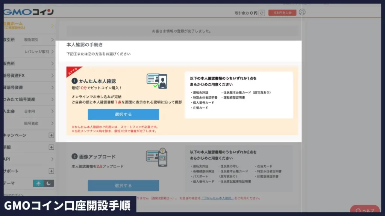Click the GMOコイン logo
The height and width of the screenshot is (216, 385).
(x=29, y=12)
